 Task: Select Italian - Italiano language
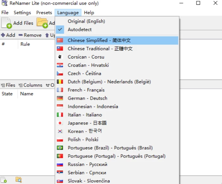pos(117,115)
